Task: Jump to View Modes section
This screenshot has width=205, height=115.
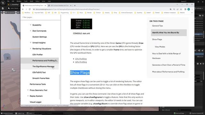Action: pyautogui.click(x=160, y=47)
